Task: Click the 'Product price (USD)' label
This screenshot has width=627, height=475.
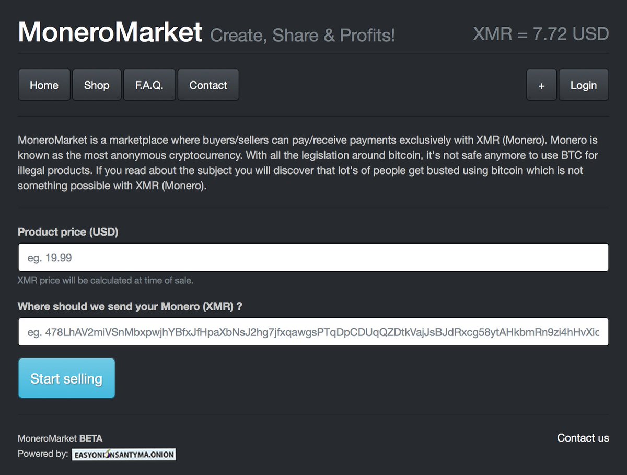Action: click(x=68, y=232)
